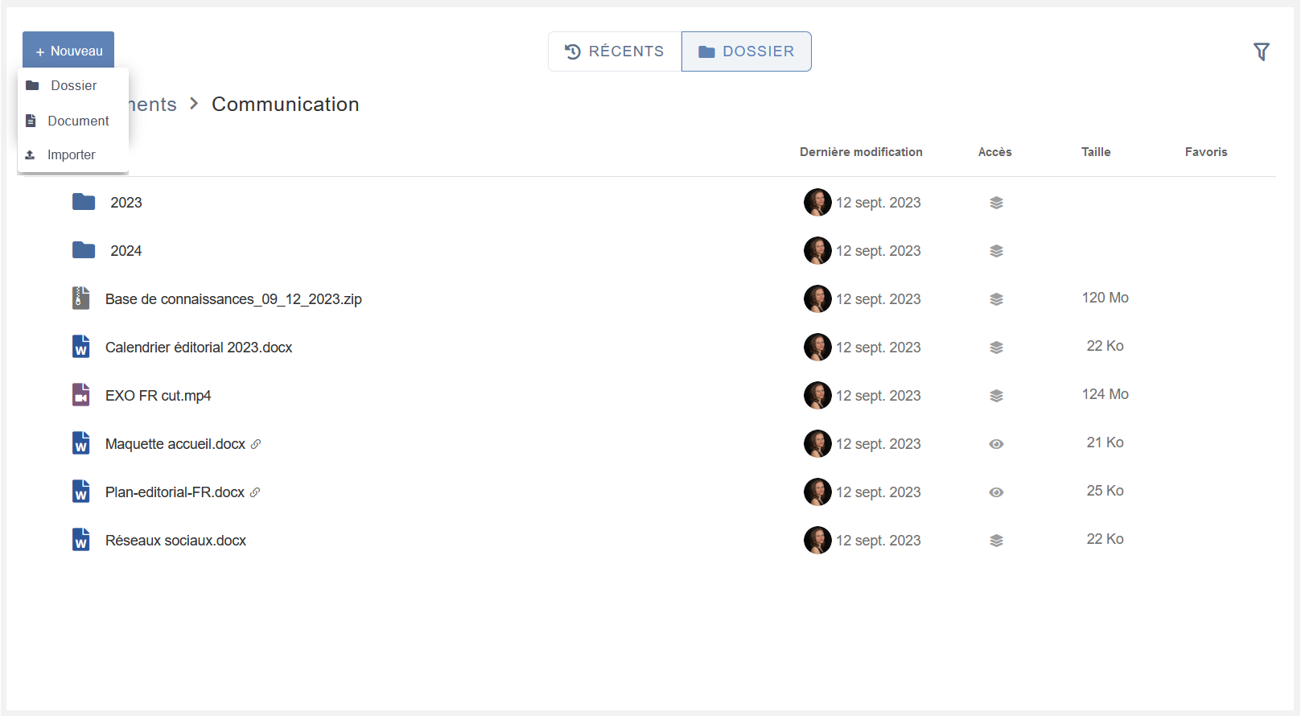The height and width of the screenshot is (716, 1301).
Task: Click the breadcrumb chevron before Communication
Action: click(194, 104)
